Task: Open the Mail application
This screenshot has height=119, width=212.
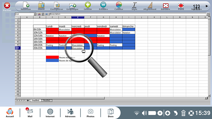Action: pyautogui.click(x=30, y=113)
